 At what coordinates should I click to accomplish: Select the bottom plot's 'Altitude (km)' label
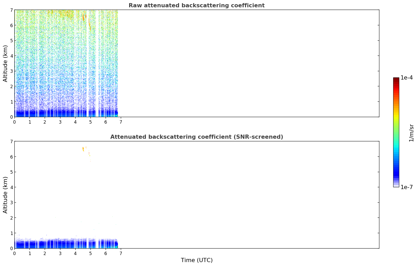click(5, 195)
